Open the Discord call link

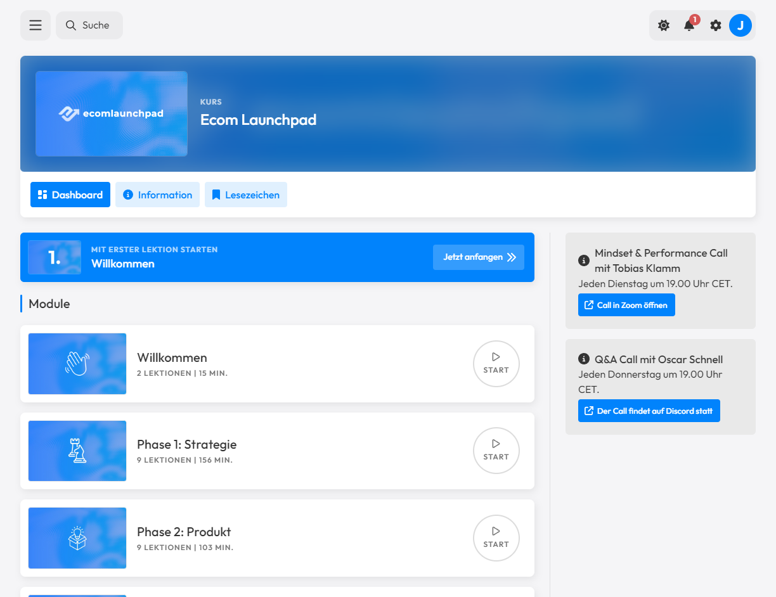(x=649, y=411)
